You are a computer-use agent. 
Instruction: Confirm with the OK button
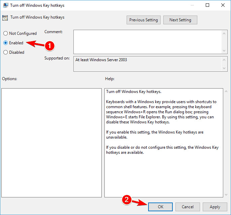160,207
